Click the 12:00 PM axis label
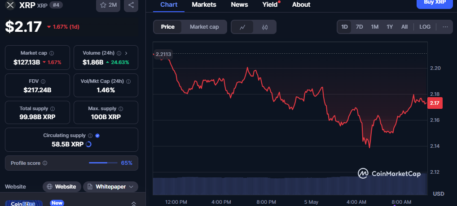Viewport: 457px width, 206px height. pos(176,202)
